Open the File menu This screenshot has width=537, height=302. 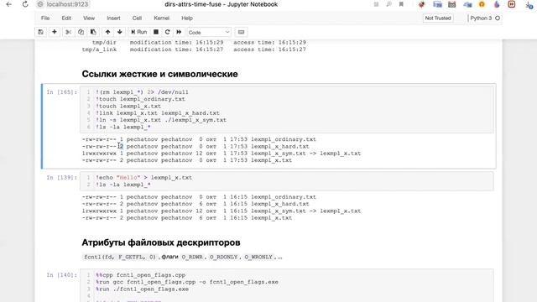pos(45,18)
